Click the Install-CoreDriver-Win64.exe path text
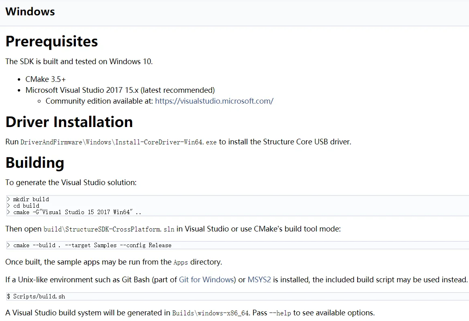Image resolution: width=469 pixels, height=321 pixels. point(118,142)
